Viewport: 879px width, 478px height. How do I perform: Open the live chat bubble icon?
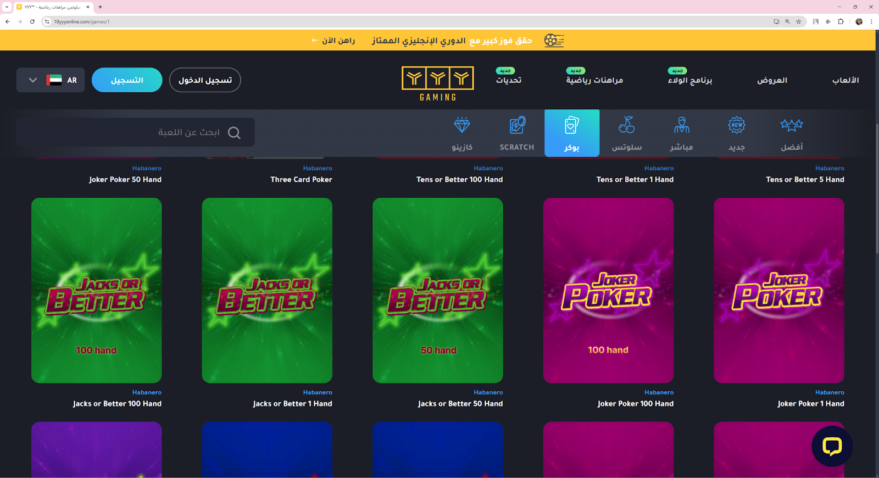[832, 446]
